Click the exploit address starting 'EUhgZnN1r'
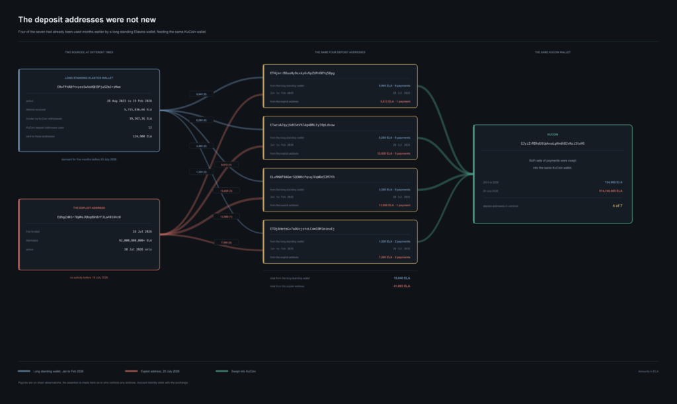The image size is (677, 404). click(x=89, y=217)
